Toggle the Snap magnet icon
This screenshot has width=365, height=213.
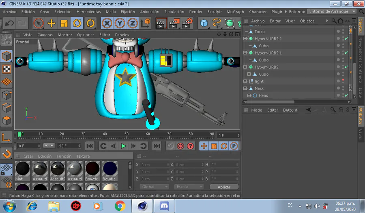tap(6, 153)
